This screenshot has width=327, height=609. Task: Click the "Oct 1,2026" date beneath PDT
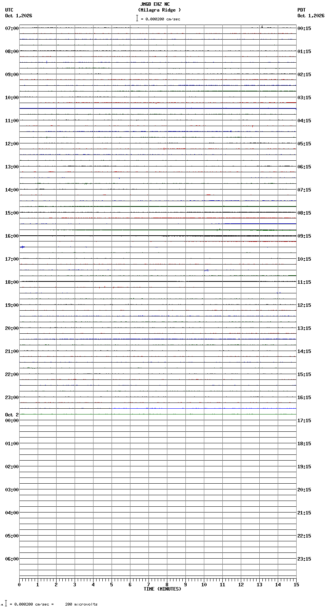click(311, 16)
